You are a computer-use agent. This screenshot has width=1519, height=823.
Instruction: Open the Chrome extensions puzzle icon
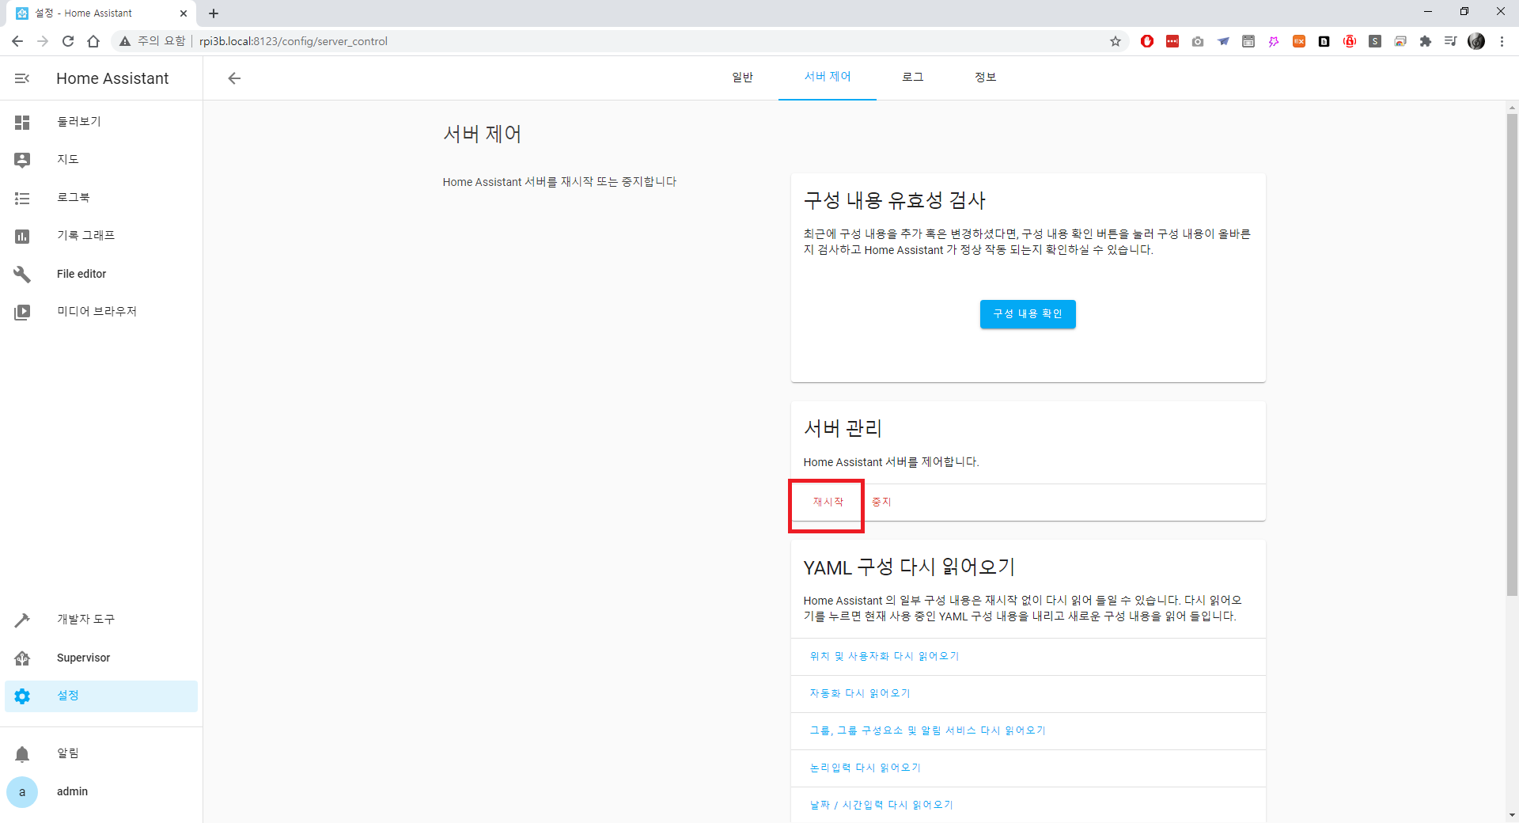(x=1426, y=41)
